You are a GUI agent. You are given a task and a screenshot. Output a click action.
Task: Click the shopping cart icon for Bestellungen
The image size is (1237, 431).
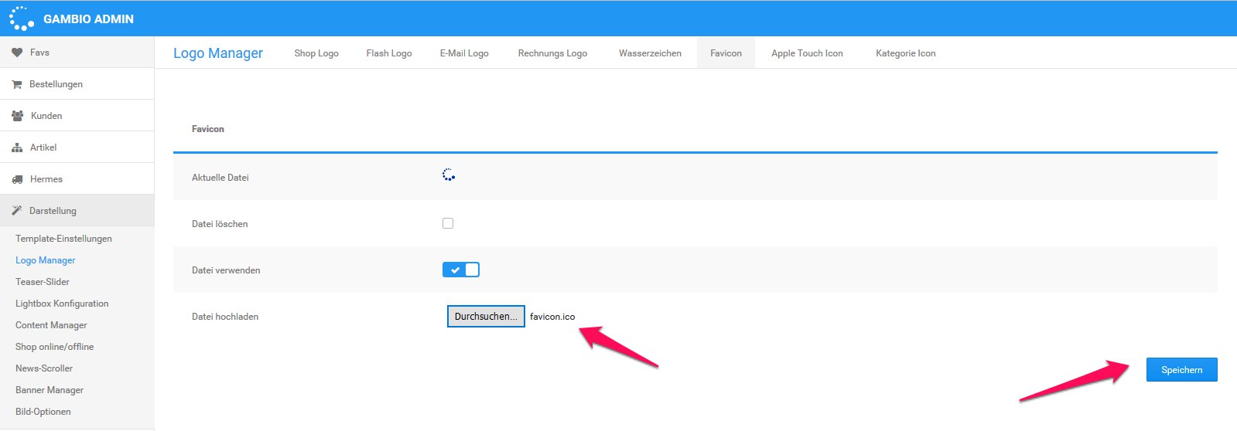coord(17,84)
